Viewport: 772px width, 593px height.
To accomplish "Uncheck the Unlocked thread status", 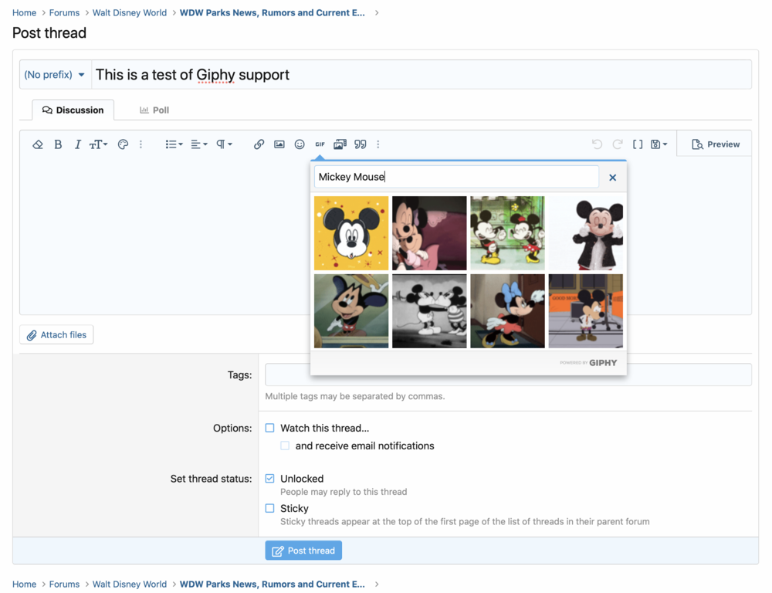I will (x=270, y=479).
